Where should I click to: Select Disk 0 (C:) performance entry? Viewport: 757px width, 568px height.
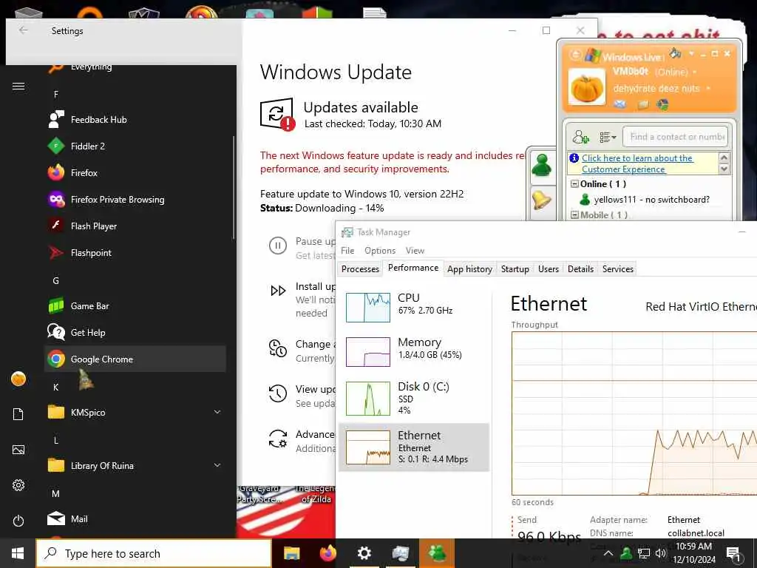(x=414, y=398)
